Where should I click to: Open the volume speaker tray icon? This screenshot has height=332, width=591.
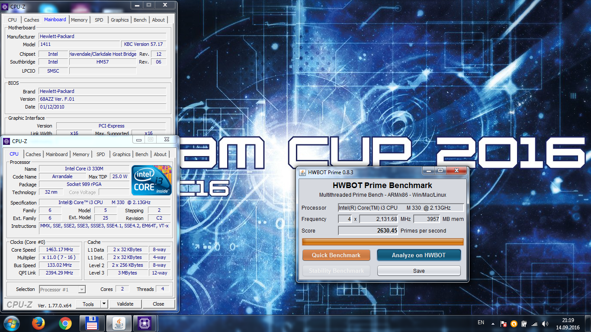[x=545, y=323]
